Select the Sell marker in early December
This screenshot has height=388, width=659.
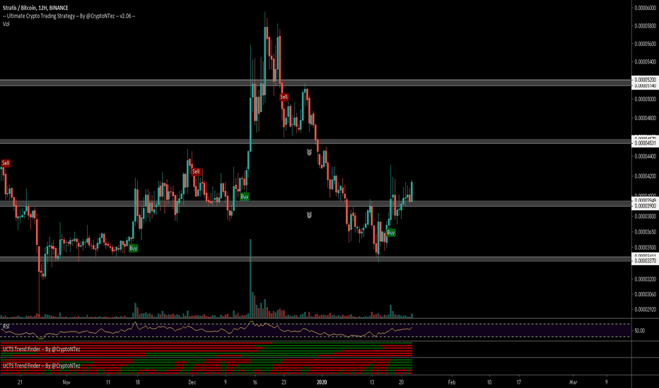coord(196,171)
